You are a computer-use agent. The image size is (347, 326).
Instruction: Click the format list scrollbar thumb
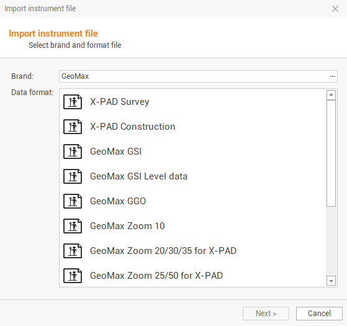(331, 153)
